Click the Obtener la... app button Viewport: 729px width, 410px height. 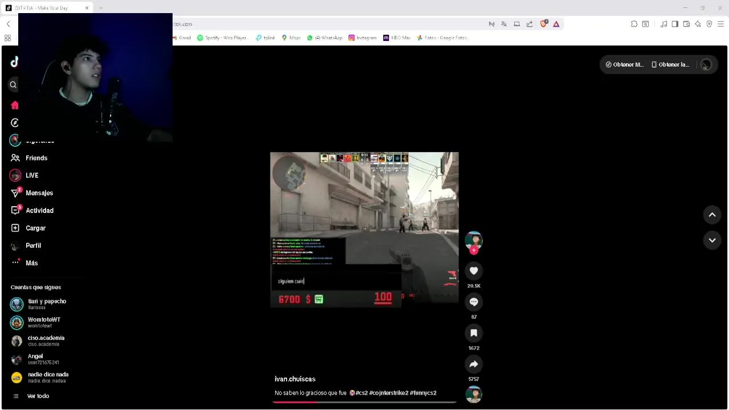670,64
